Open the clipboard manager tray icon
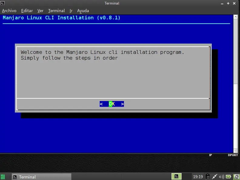This screenshot has height=180, width=240. (x=208, y=177)
